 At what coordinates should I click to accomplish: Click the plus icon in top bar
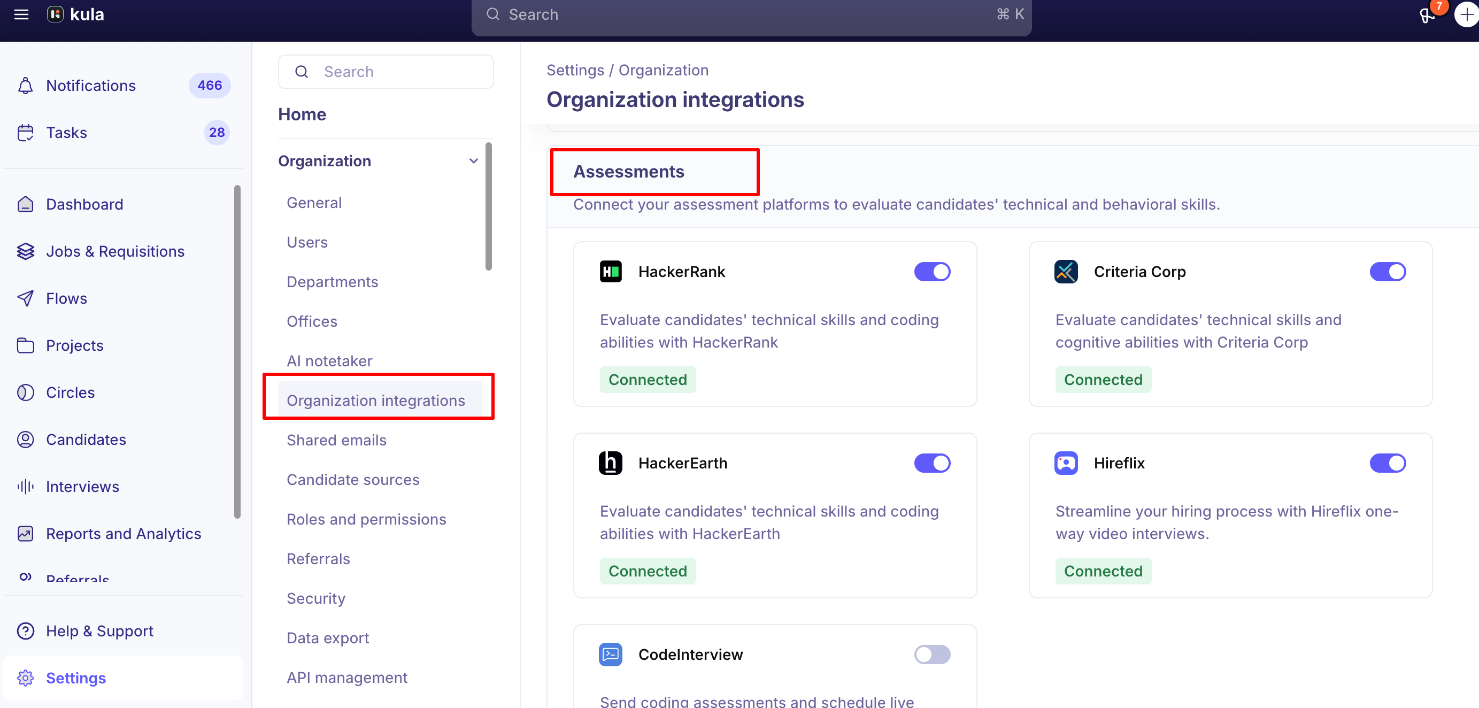pos(1466,14)
